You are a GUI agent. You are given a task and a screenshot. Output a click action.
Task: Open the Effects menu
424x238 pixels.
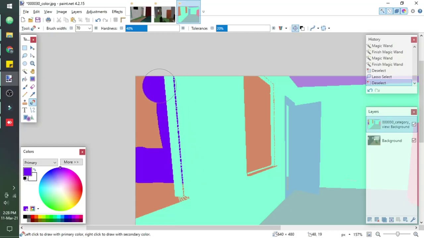[x=117, y=12]
